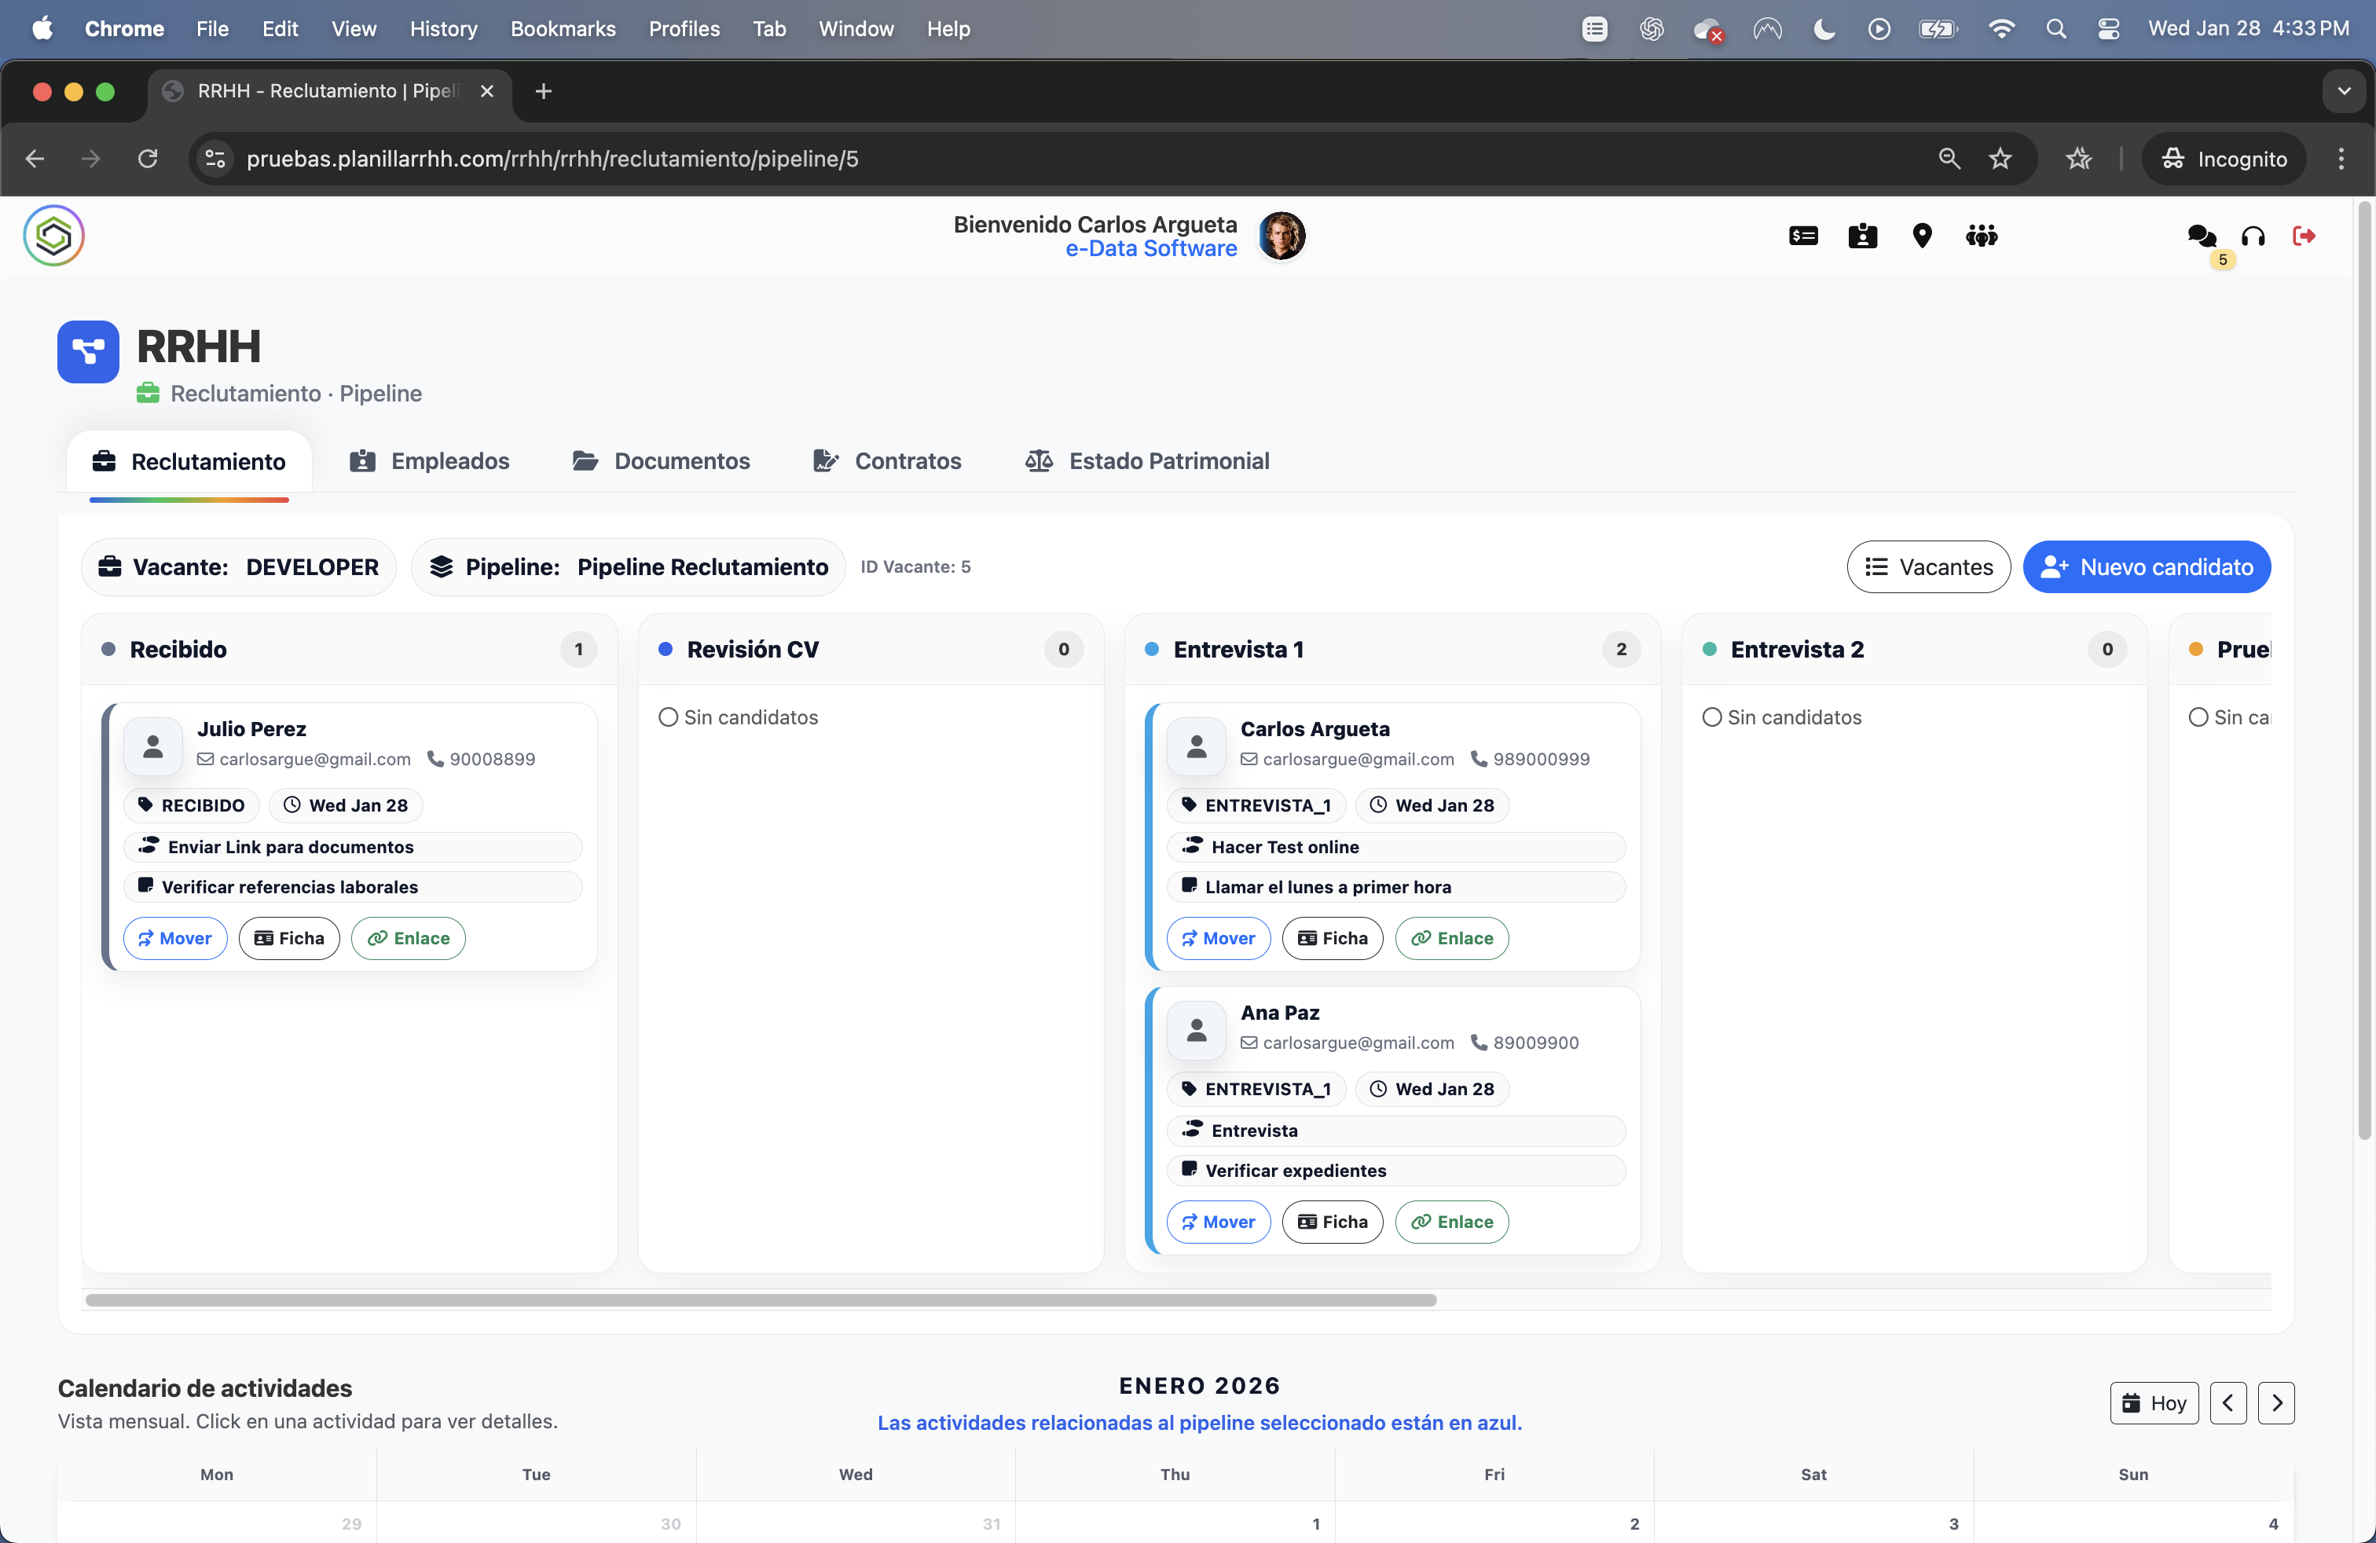2376x1543 pixels.
Task: Click the headset support icon
Action: click(2253, 236)
